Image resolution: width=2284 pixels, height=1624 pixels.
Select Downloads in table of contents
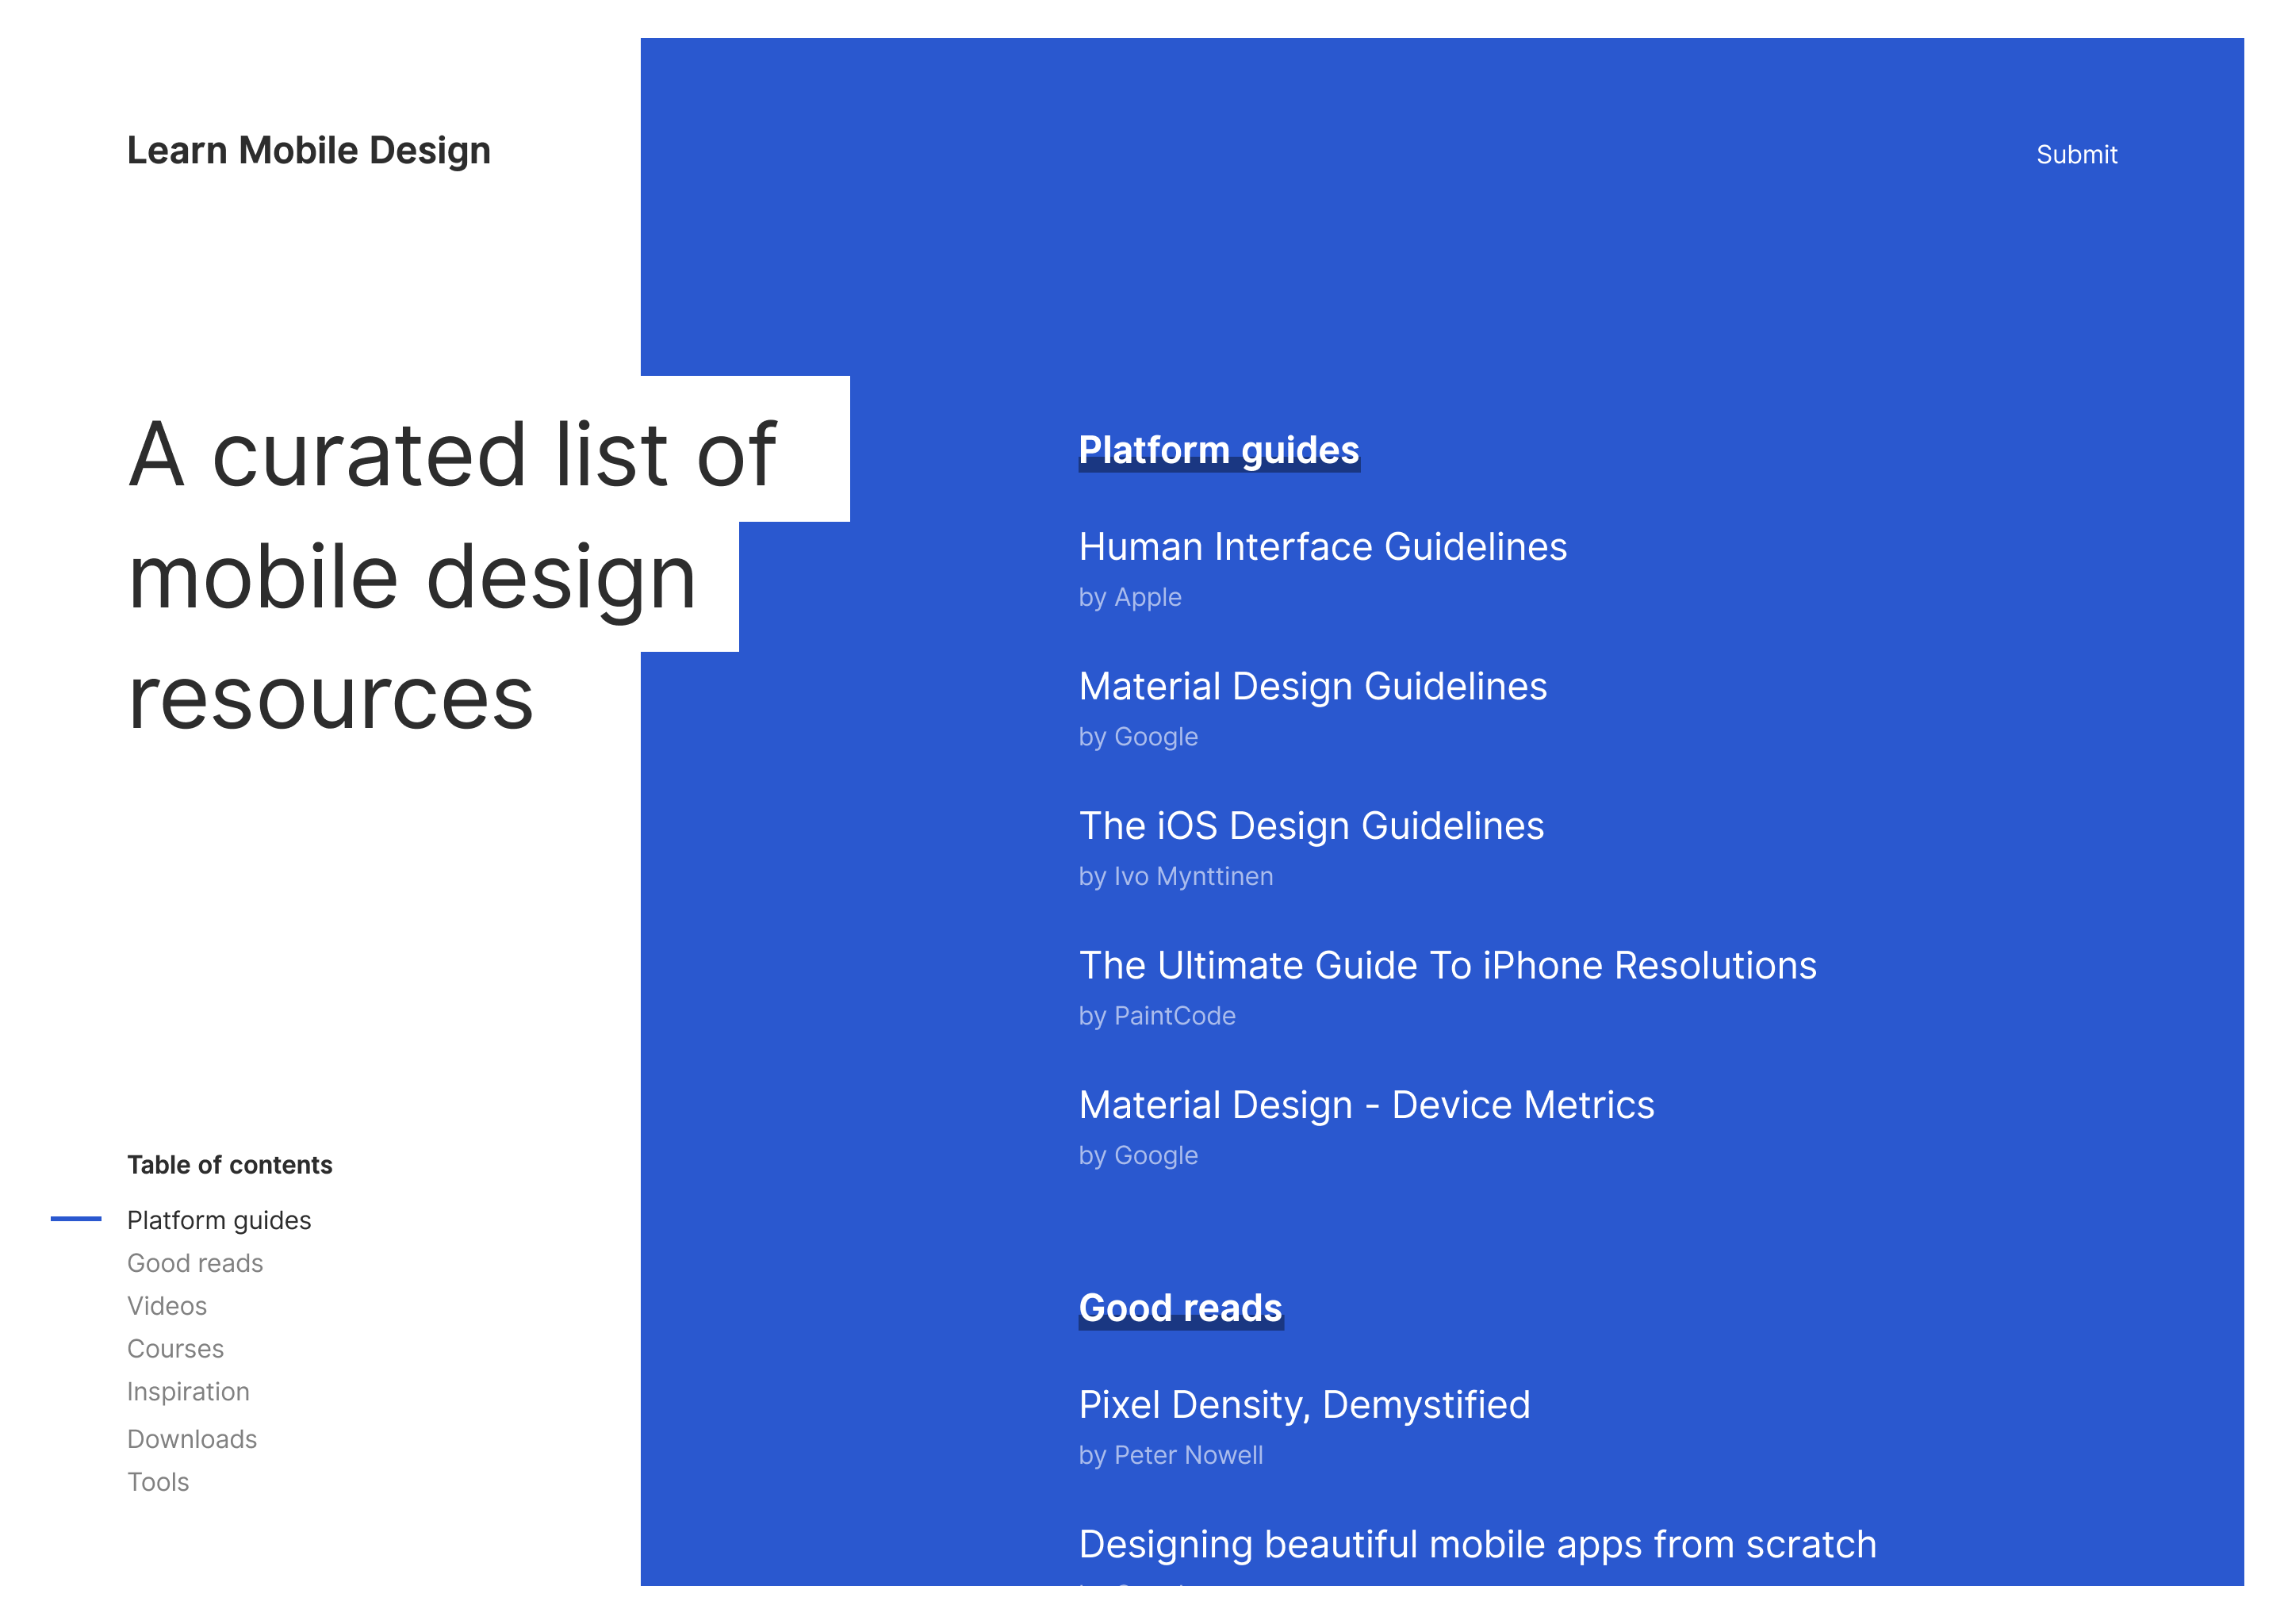[x=192, y=1438]
